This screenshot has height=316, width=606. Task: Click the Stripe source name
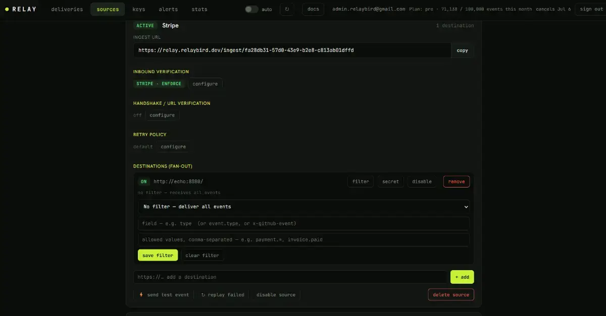point(170,25)
